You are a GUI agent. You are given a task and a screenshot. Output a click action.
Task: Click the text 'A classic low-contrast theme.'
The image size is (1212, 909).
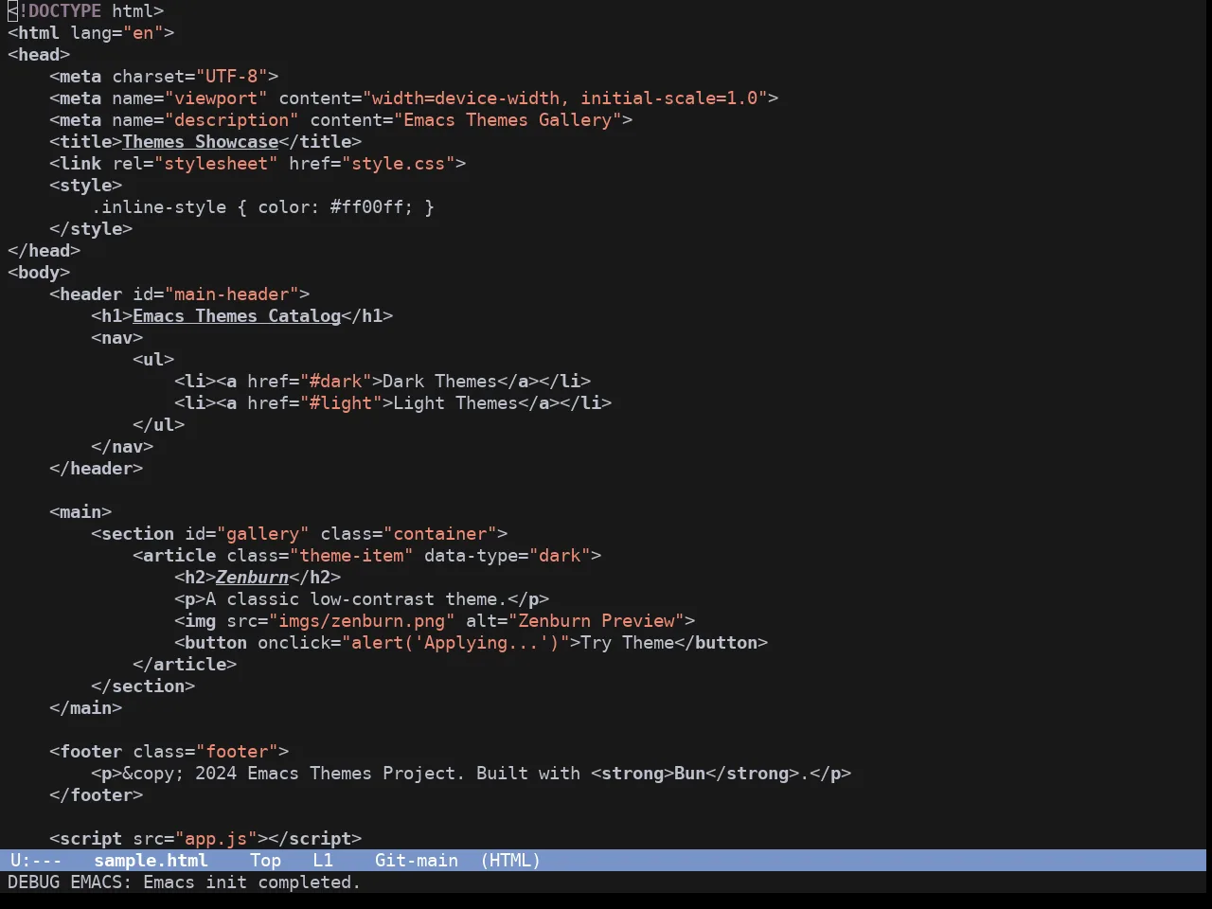tap(356, 599)
